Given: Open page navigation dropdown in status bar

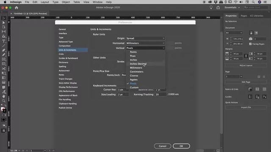Looking at the screenshot, I should [45, 150].
